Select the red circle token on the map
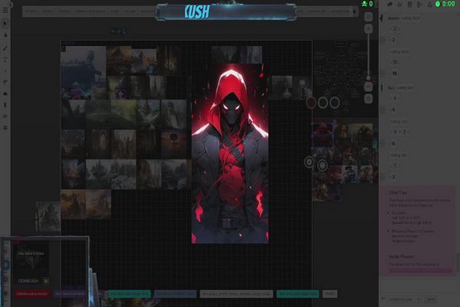 (x=311, y=103)
